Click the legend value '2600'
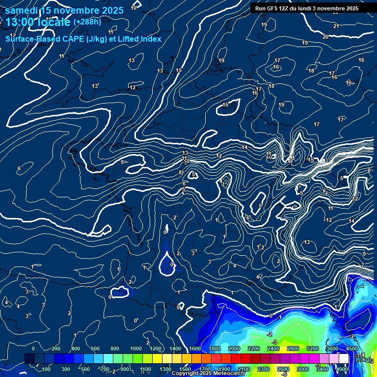 tap(283, 369)
